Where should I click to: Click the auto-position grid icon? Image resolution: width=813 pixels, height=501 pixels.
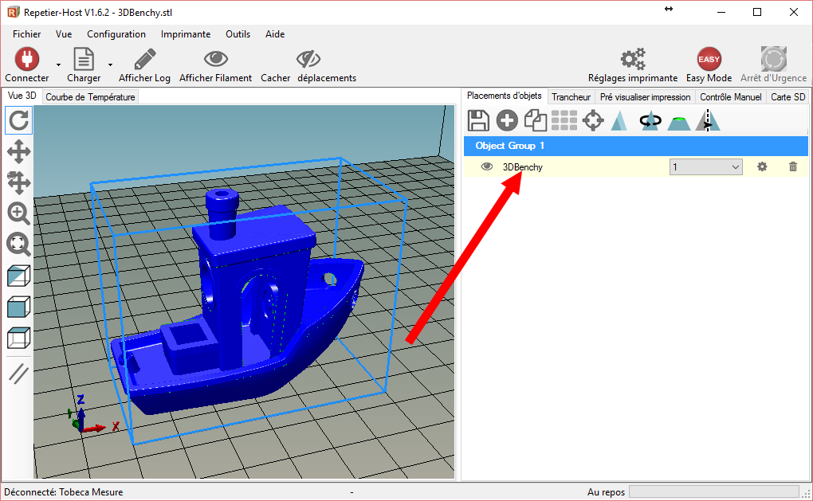click(x=564, y=121)
